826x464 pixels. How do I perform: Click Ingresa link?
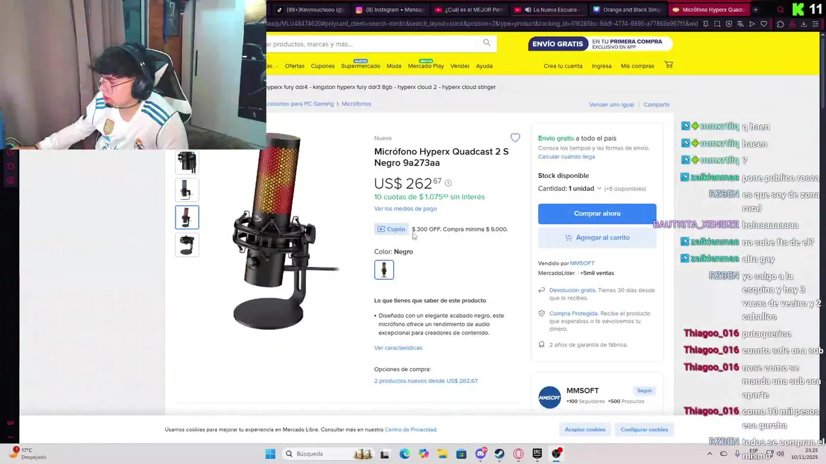pyautogui.click(x=601, y=66)
